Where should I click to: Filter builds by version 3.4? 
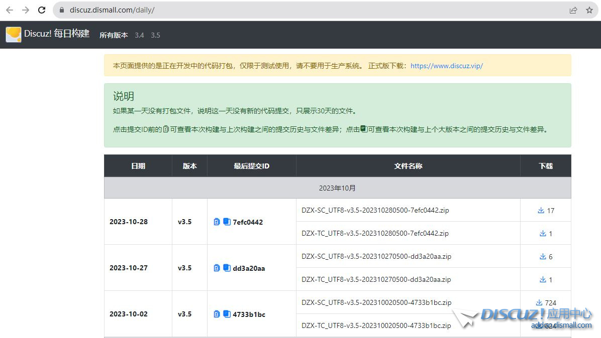[140, 35]
